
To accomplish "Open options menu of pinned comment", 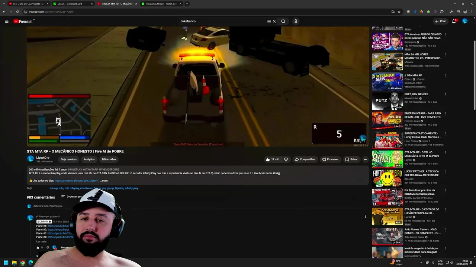I will tap(365, 217).
